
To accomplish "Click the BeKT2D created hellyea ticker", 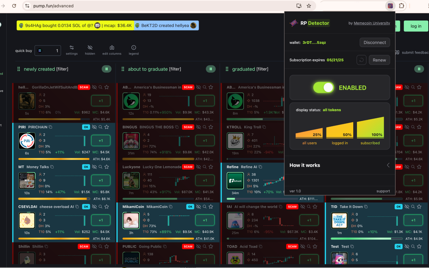I will pyautogui.click(x=166, y=25).
